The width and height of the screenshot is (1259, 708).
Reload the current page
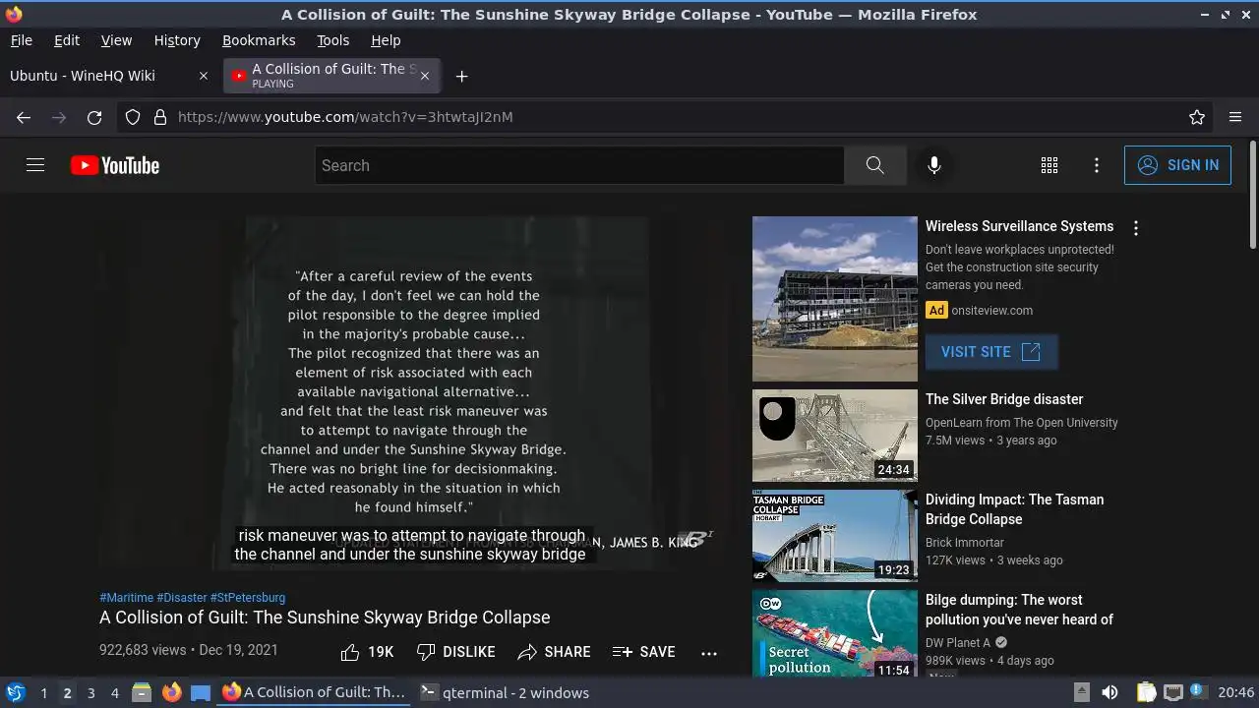(94, 117)
